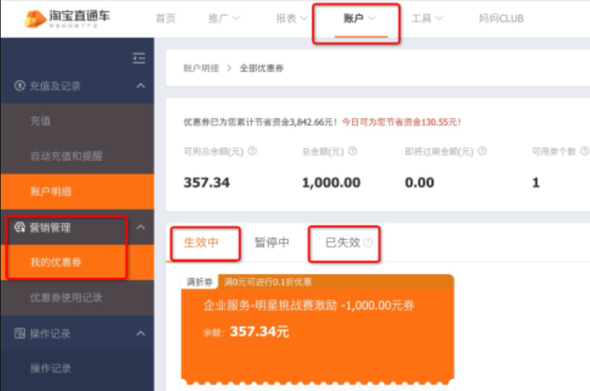Screen dimensions: 590x391
Task: Click the 357.34 available balance value
Action: point(206,183)
